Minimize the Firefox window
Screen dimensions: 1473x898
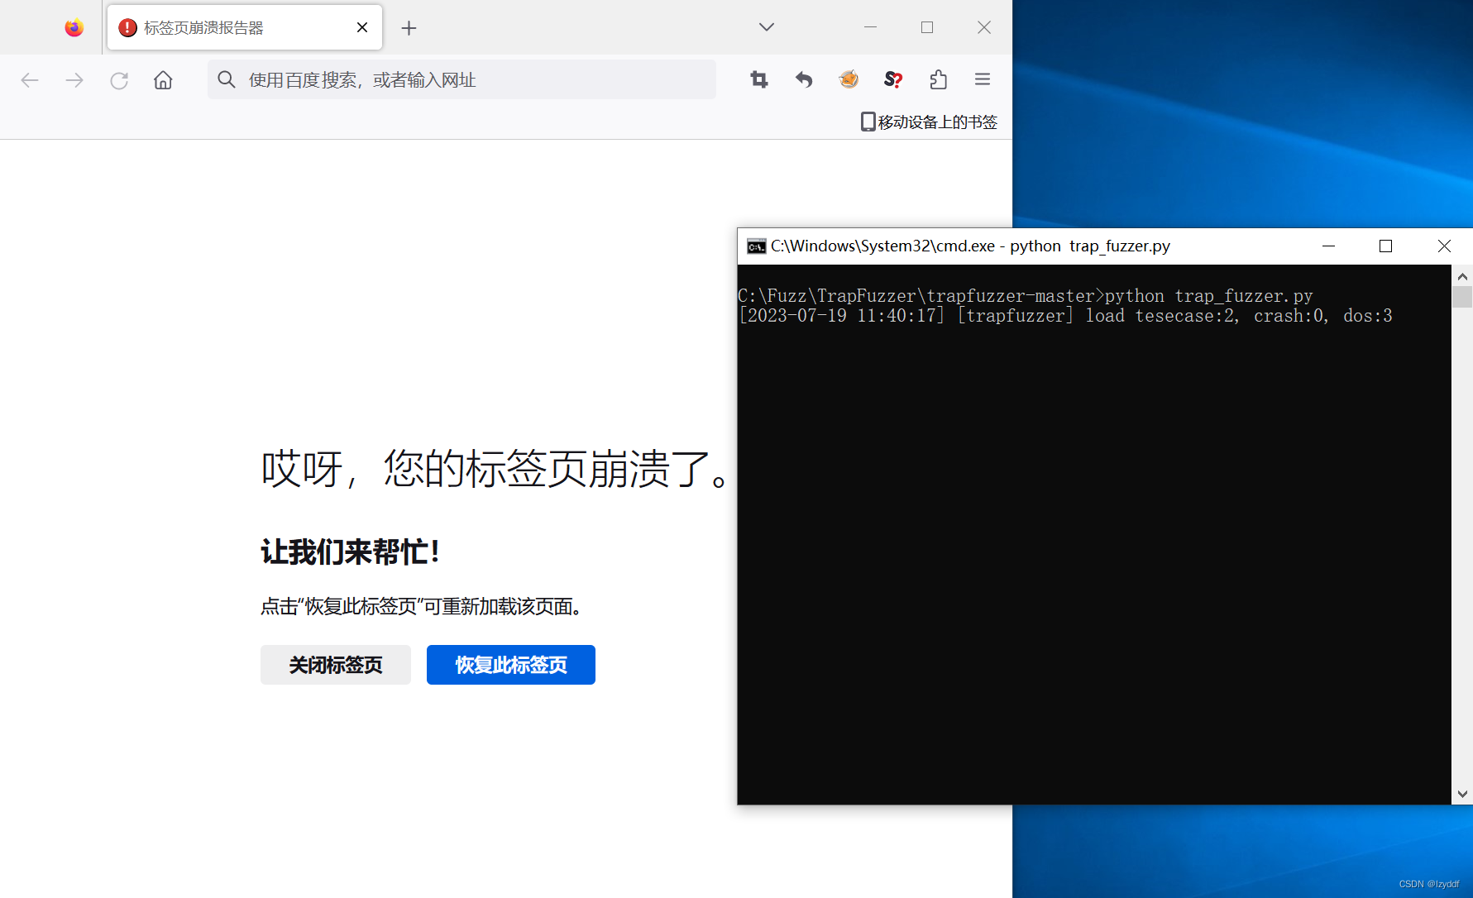coord(870,27)
